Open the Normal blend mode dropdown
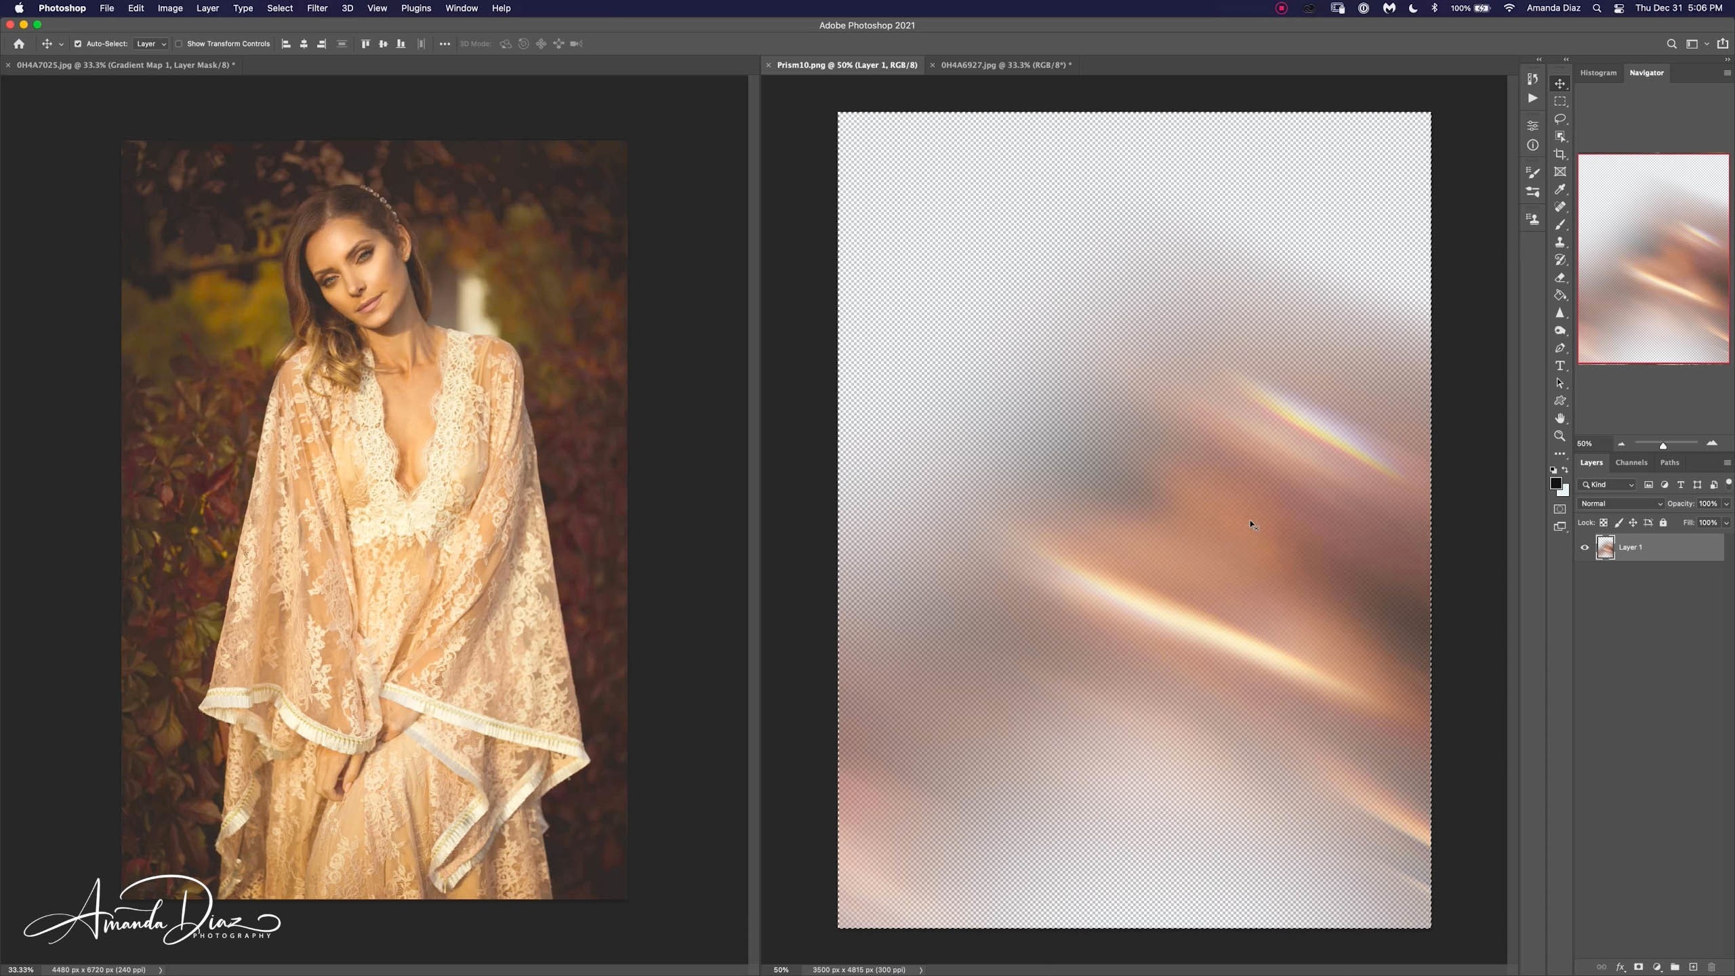Screen dimensions: 1735x976 [1621, 504]
